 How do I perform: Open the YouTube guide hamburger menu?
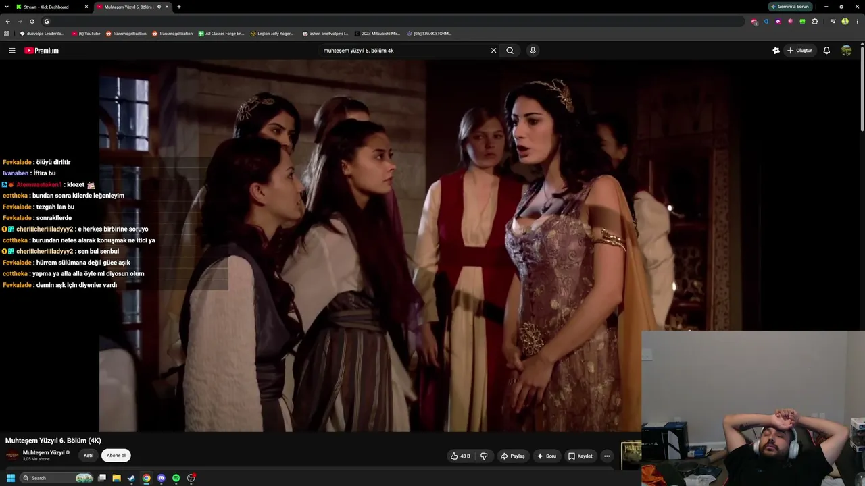point(11,51)
